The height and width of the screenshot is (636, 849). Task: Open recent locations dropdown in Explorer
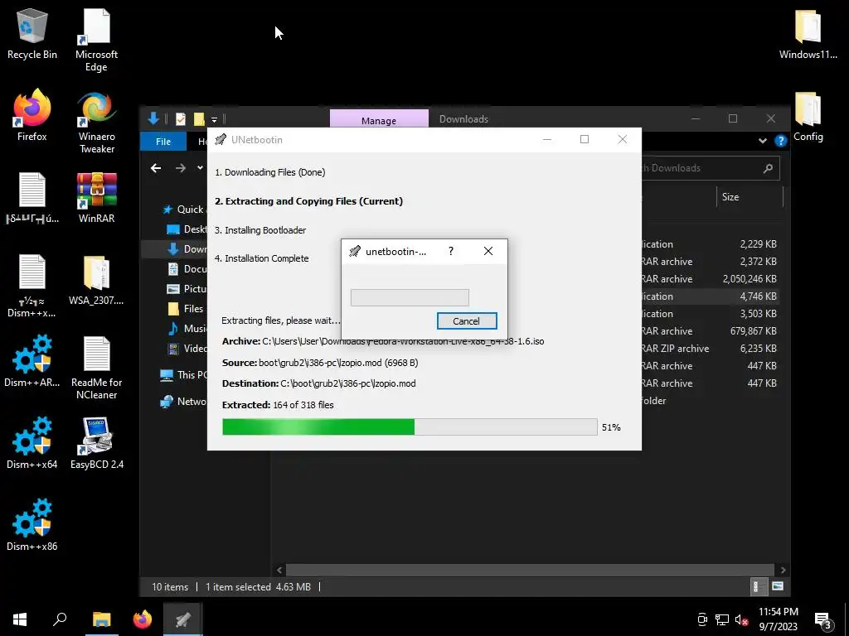[200, 168]
